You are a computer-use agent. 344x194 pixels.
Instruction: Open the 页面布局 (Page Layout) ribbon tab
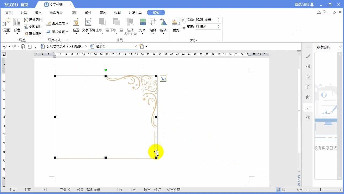tap(56, 13)
